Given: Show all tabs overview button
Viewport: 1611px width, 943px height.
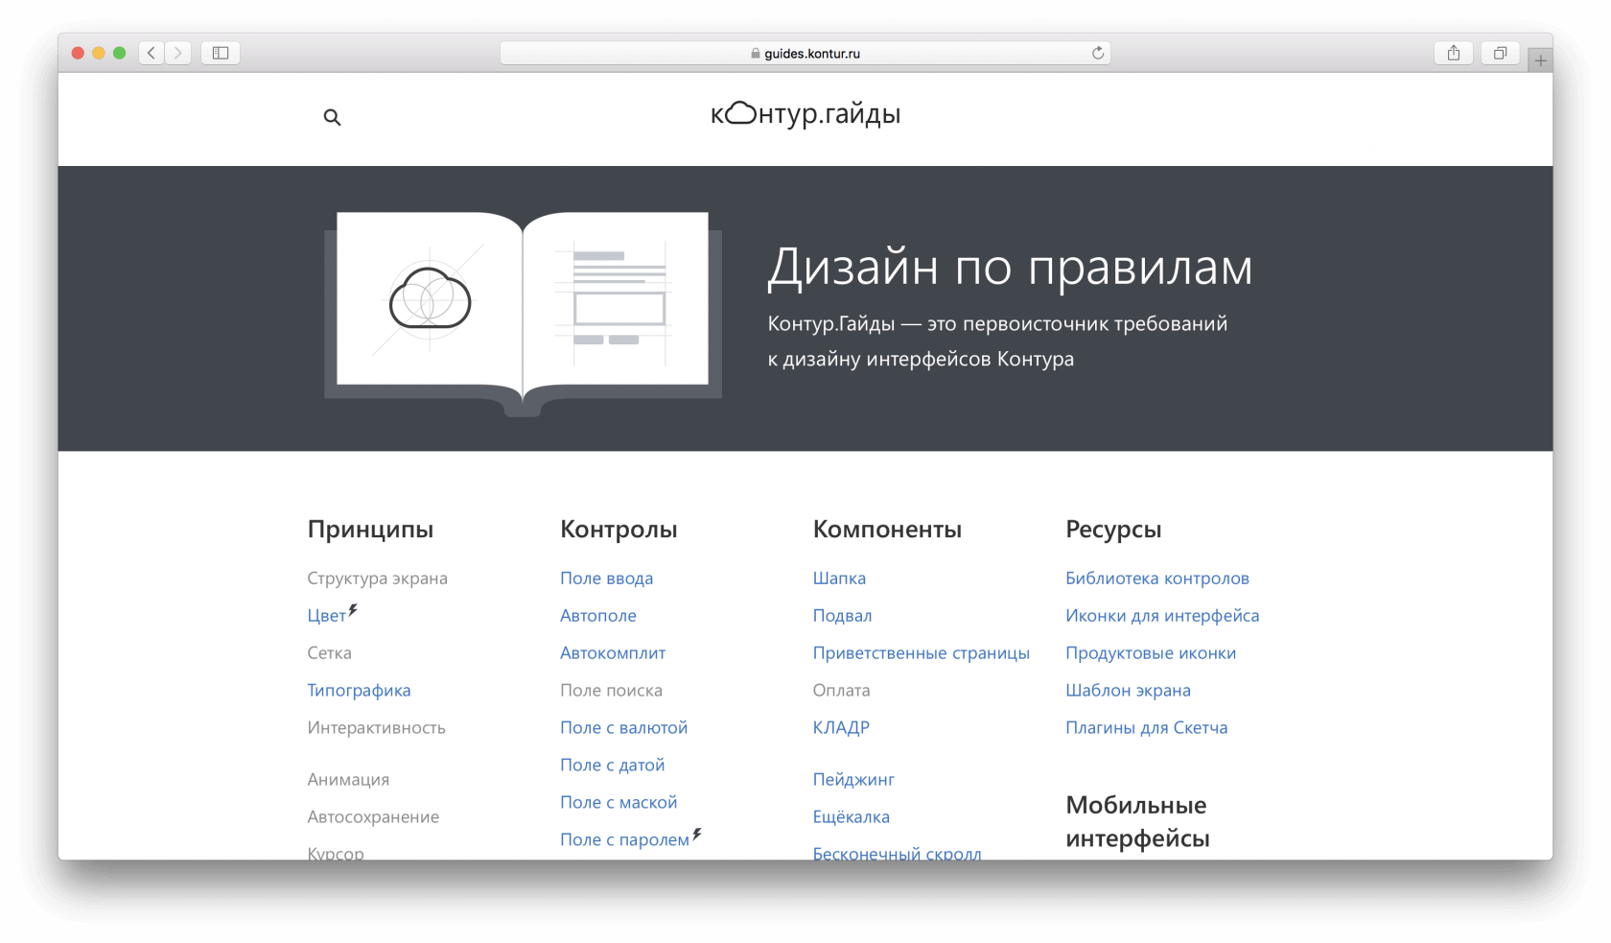Looking at the screenshot, I should coord(1500,53).
